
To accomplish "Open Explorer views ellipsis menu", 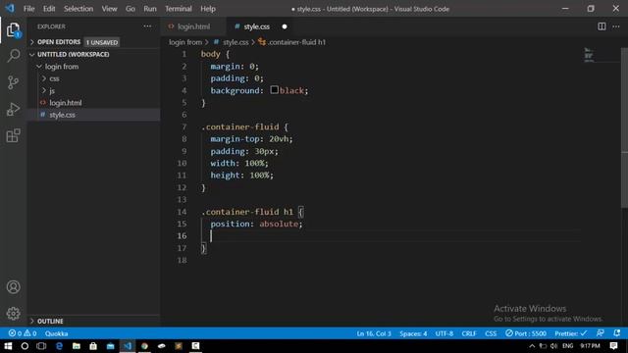I will click(147, 26).
